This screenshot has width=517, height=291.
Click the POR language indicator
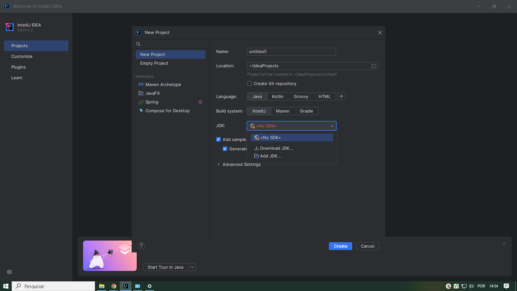click(481, 286)
